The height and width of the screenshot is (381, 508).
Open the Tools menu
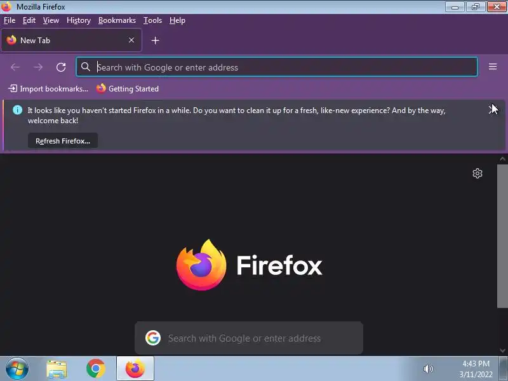(152, 20)
